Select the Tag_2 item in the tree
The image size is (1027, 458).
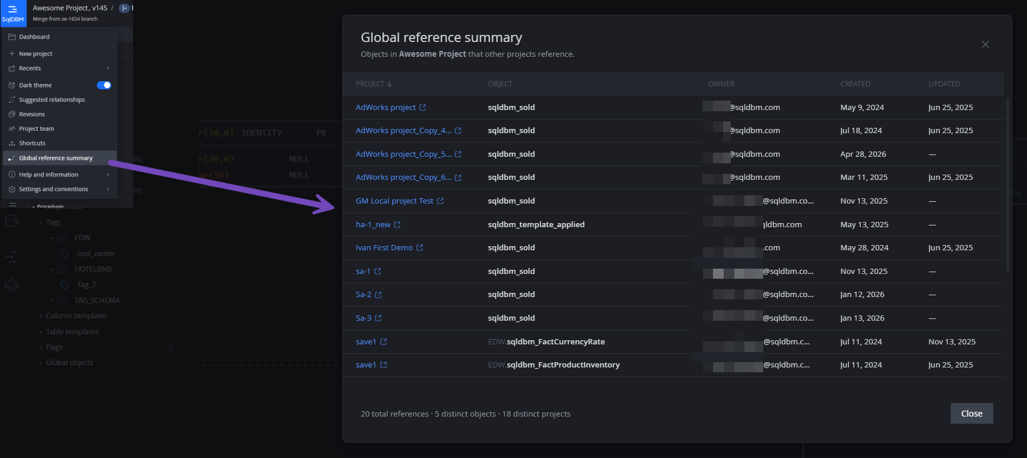coord(86,285)
